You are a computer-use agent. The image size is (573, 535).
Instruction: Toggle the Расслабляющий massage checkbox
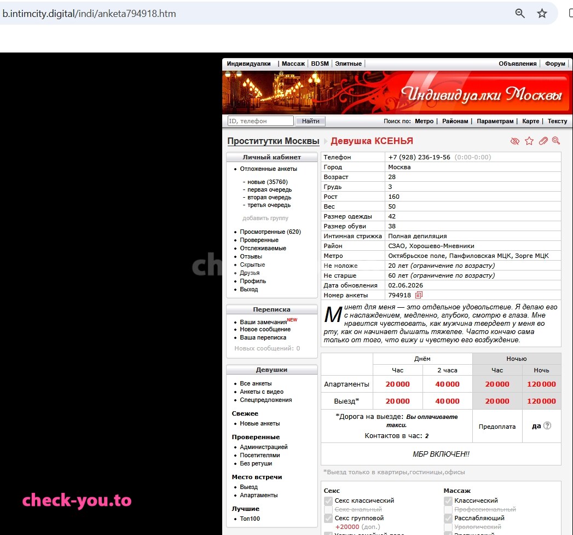click(x=448, y=518)
